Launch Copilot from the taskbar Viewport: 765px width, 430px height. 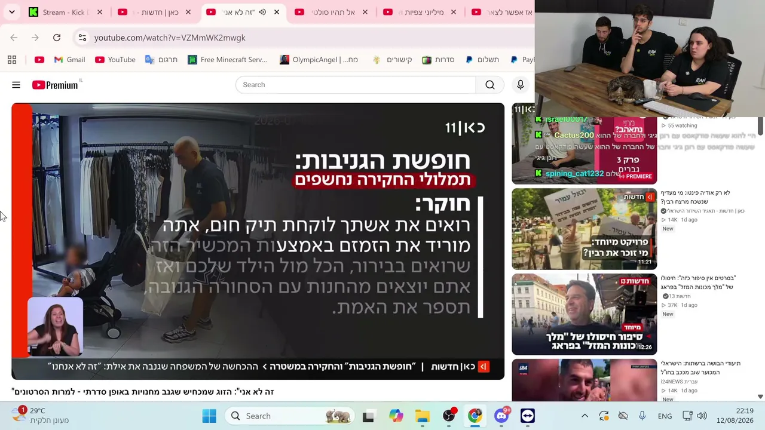(396, 416)
